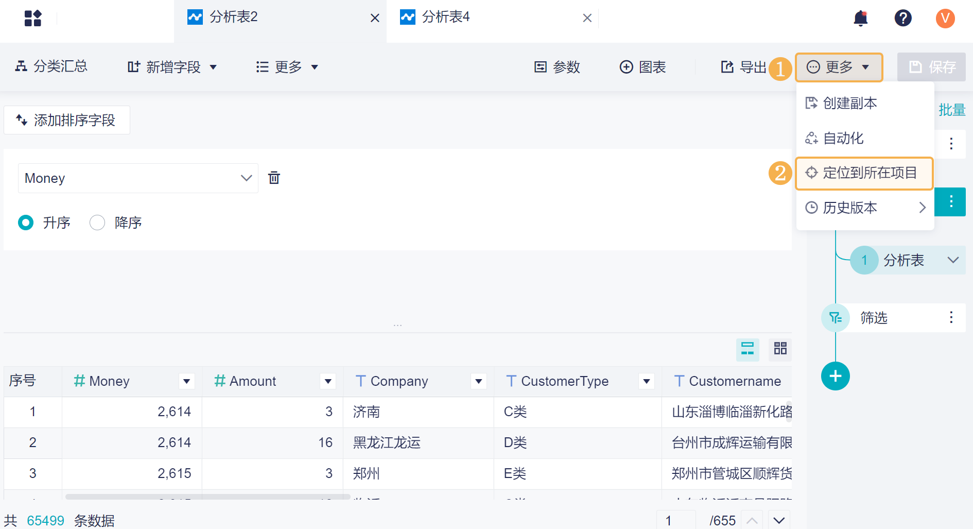
Task: Choose 定位到所在项目 from the menu
Action: [865, 173]
